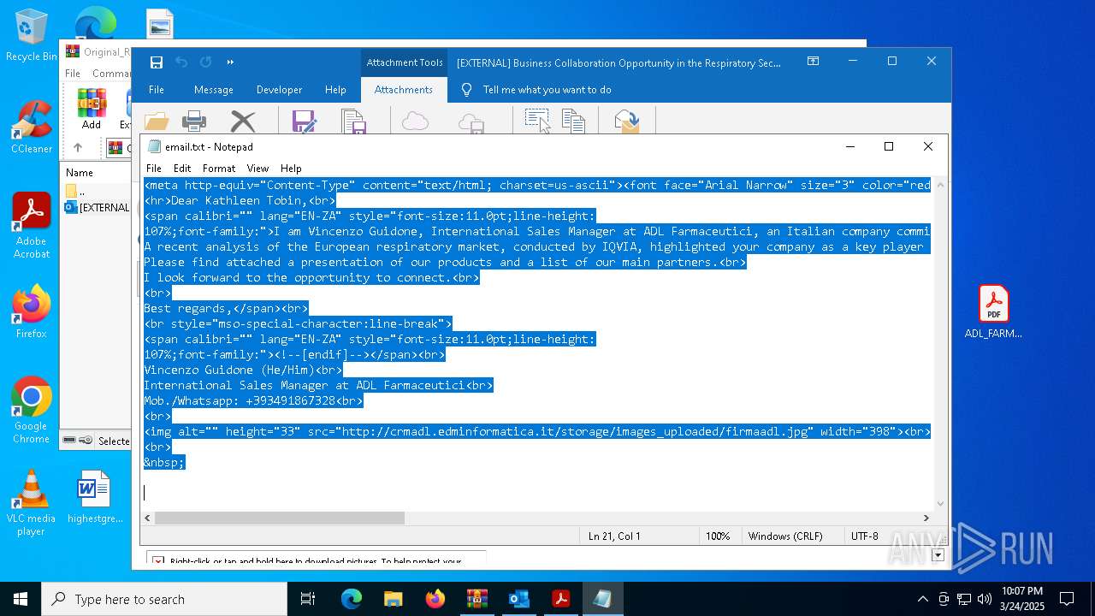This screenshot has height=616, width=1095.
Task: Click the Name column header in WinRAR
Action: [x=80, y=173]
